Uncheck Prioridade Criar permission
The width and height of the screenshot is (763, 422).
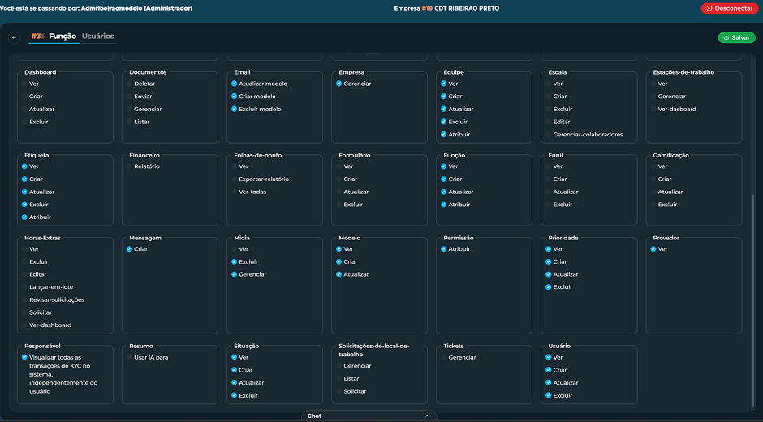click(549, 262)
